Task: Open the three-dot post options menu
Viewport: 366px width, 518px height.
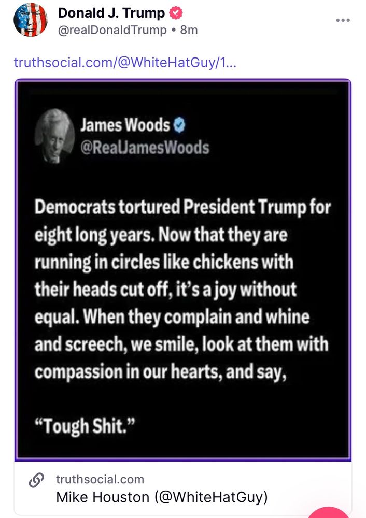Action: click(343, 20)
